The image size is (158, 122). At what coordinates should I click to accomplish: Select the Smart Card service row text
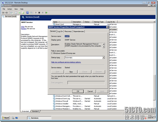(60, 24)
